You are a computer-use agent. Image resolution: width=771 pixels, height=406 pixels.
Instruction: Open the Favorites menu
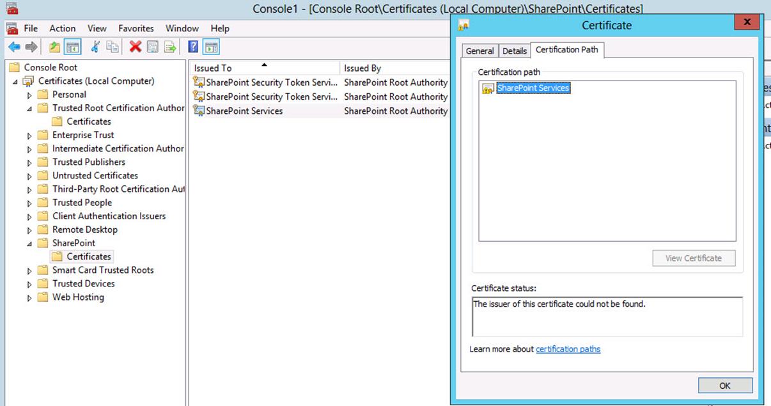click(x=136, y=28)
